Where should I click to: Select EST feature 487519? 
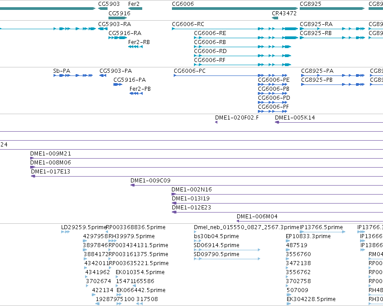click(297, 245)
